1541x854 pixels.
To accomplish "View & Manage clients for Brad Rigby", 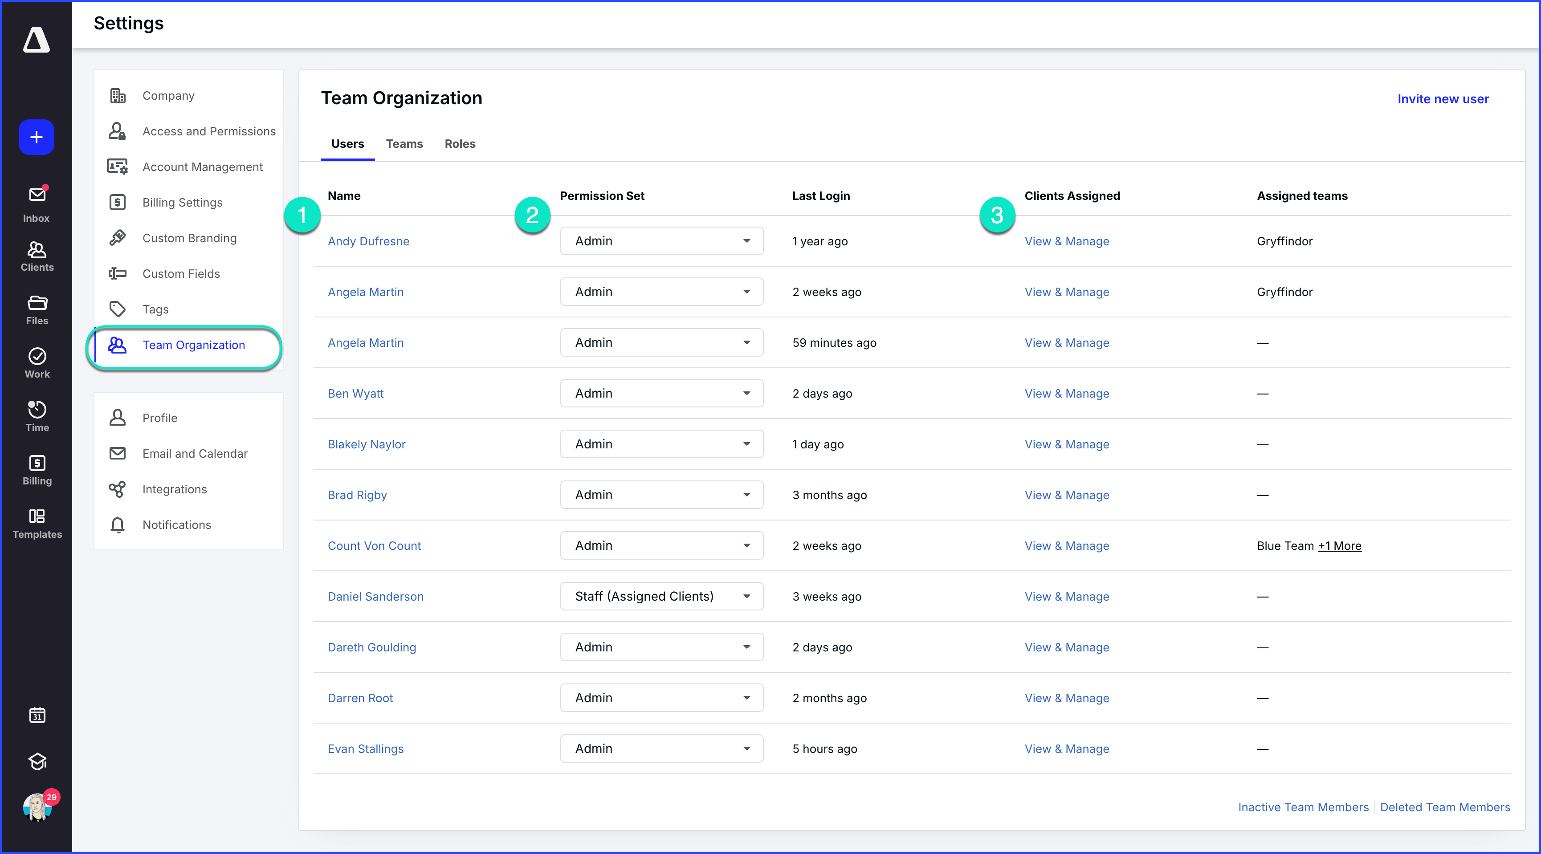I will coord(1066,495).
